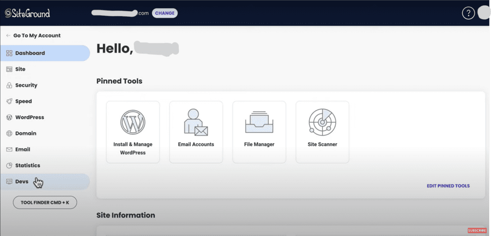Click the Pinned Tools heading
The width and height of the screenshot is (491, 236).
(x=119, y=81)
